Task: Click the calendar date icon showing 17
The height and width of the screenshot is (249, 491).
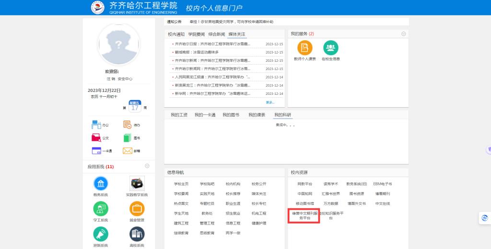Action: tap(135, 107)
